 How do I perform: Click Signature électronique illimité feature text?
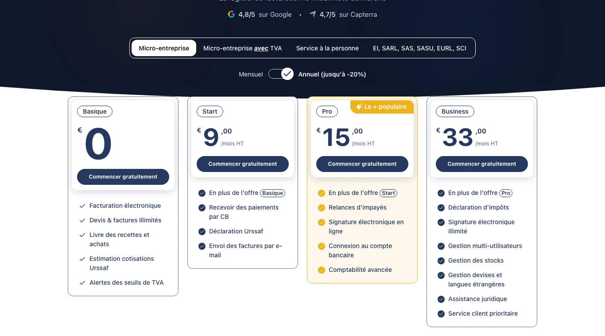pyautogui.click(x=481, y=227)
